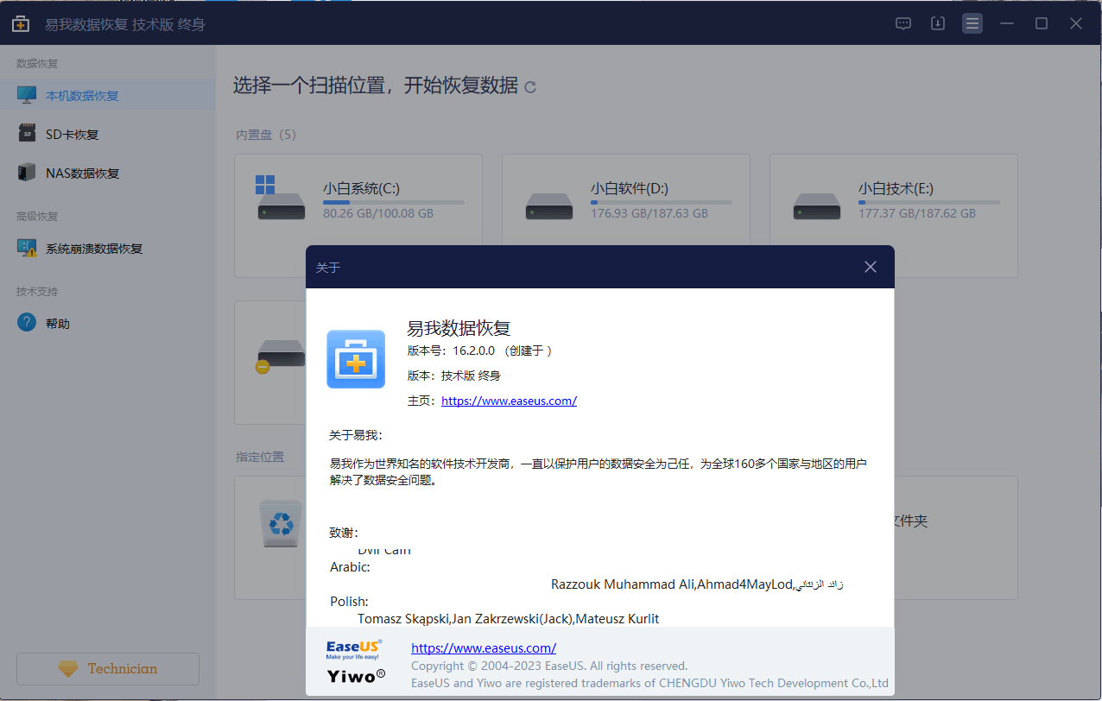Screen dimensions: 1102x701
Task: Click the 小白技术(E:) drive icon
Action: (817, 205)
